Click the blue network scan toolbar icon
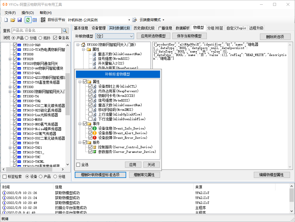The height and width of the screenshot is (222, 295). tap(35, 20)
